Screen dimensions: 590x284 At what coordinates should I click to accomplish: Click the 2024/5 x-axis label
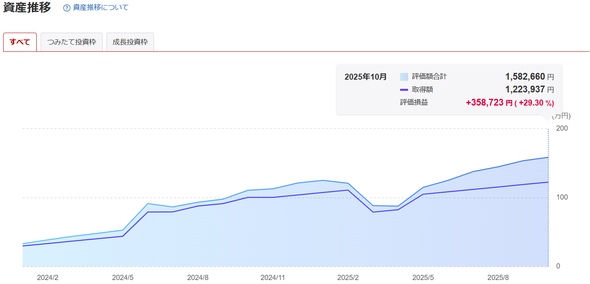pyautogui.click(x=123, y=277)
